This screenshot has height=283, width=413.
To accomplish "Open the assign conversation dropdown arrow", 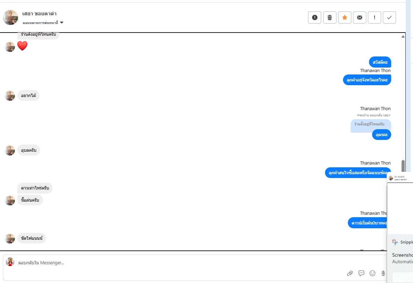I will pyautogui.click(x=62, y=23).
